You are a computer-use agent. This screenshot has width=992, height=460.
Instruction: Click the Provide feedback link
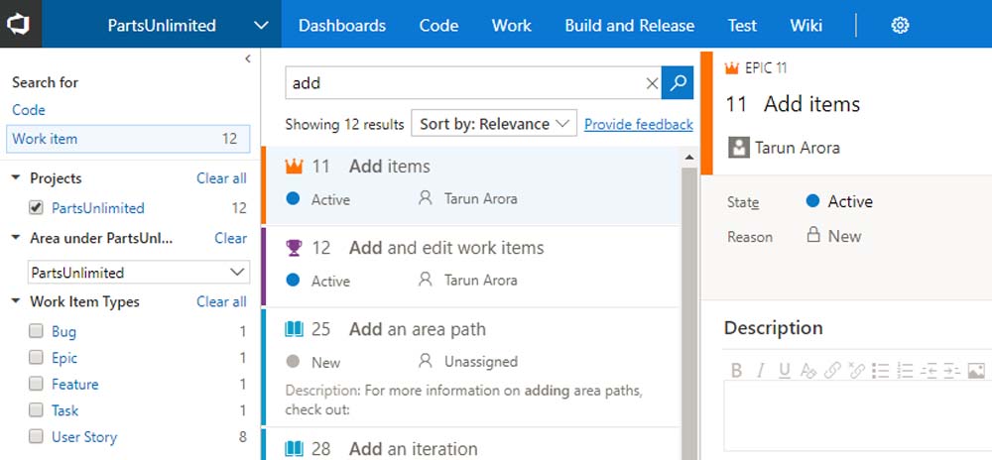(x=638, y=124)
